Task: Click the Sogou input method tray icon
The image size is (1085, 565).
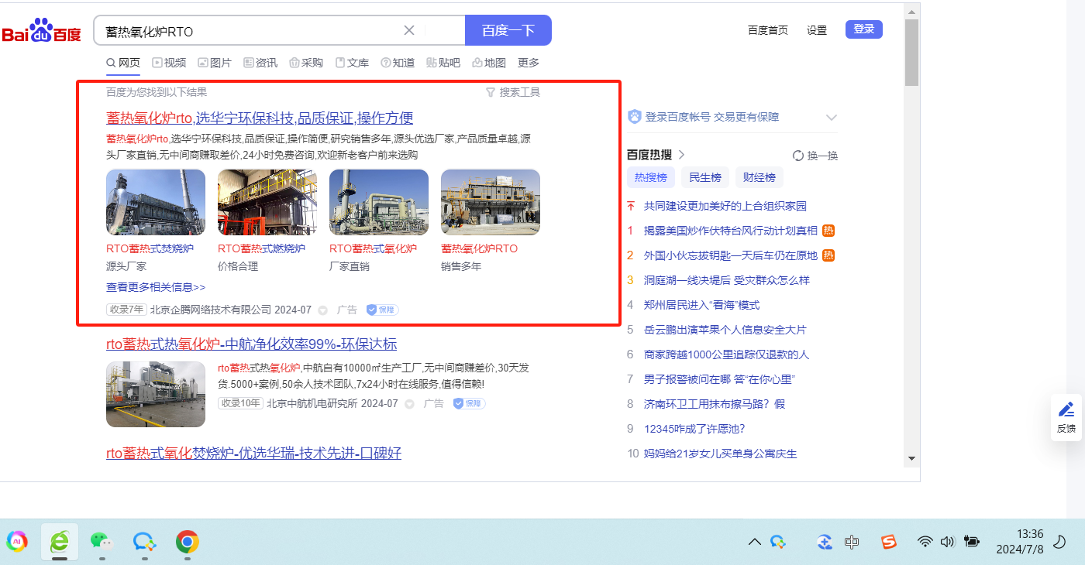Action: tap(888, 542)
